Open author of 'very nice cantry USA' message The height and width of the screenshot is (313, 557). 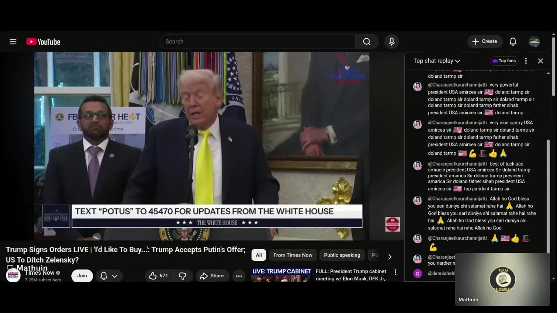(x=457, y=123)
